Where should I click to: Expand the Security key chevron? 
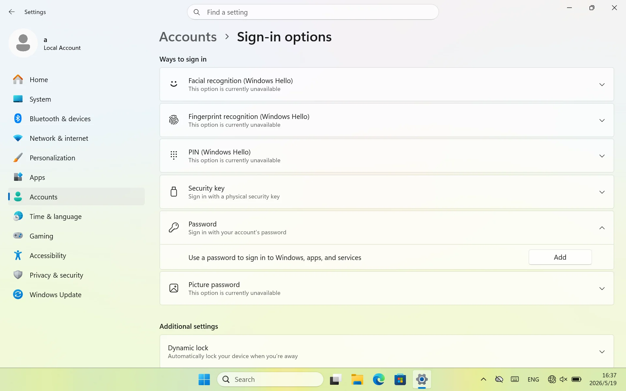pos(602,192)
